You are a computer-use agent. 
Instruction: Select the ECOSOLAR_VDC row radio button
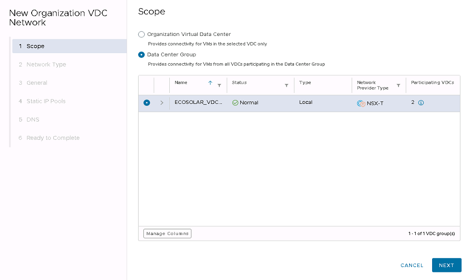[x=146, y=103]
